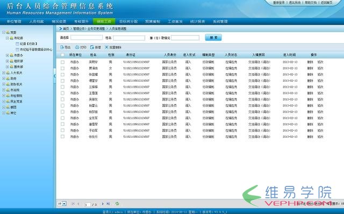Click the 其它 folder icon in tree
This screenshot has width=344, height=214.
(8, 113)
